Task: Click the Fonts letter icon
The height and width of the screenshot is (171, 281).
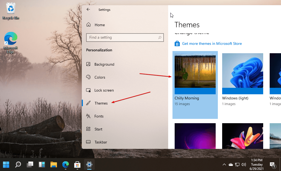Action: (88, 116)
